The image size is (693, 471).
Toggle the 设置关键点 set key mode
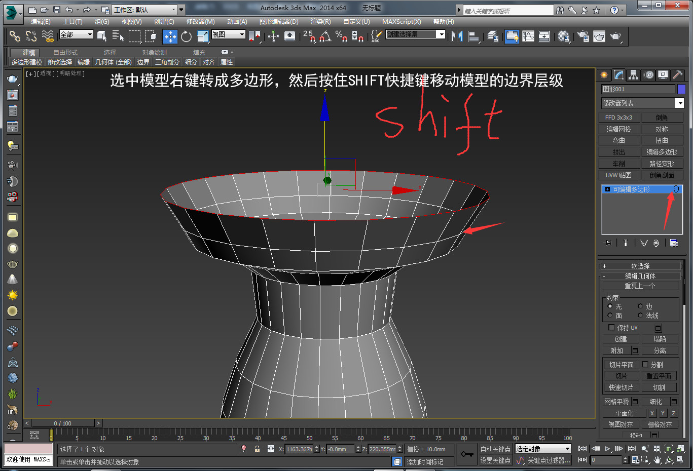(495, 460)
